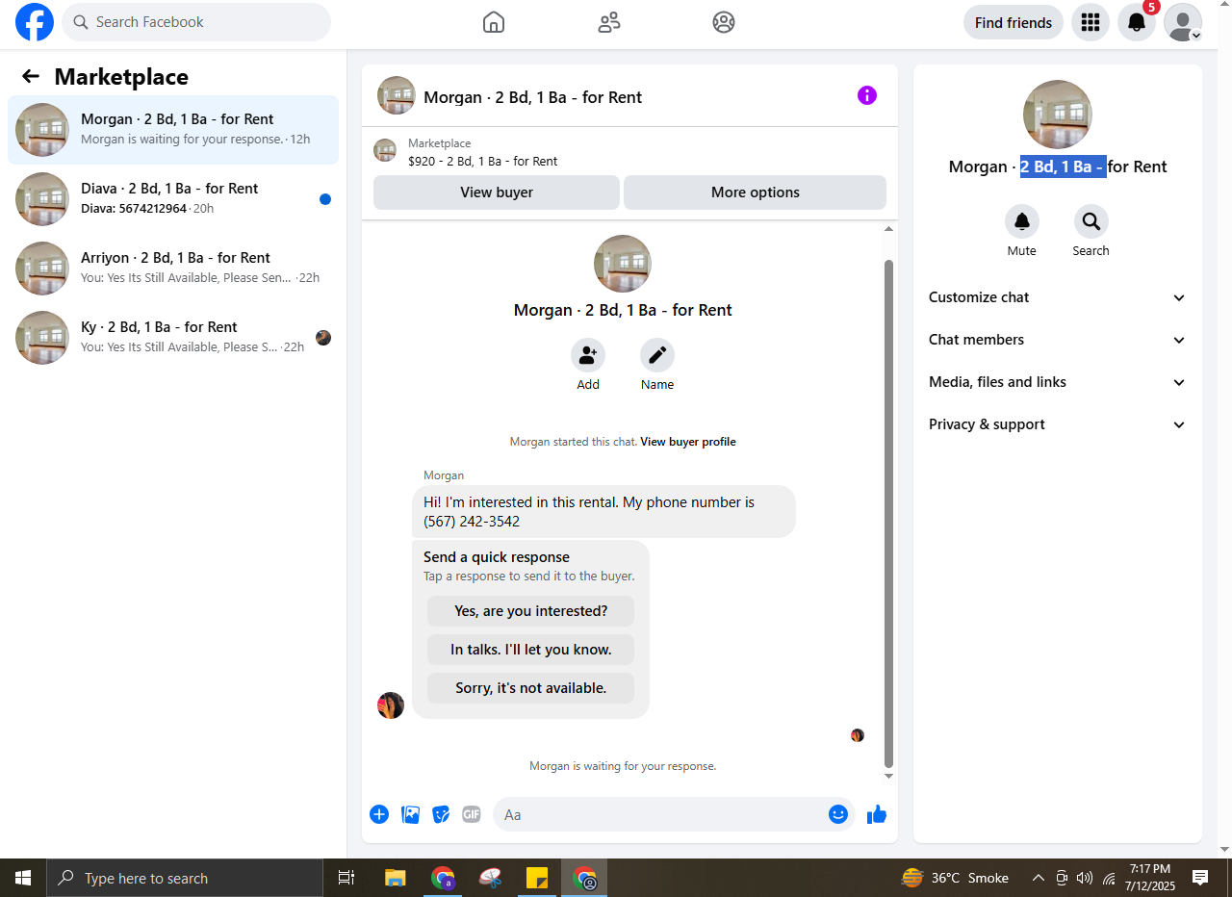Open the Groups tab icon

point(724,22)
